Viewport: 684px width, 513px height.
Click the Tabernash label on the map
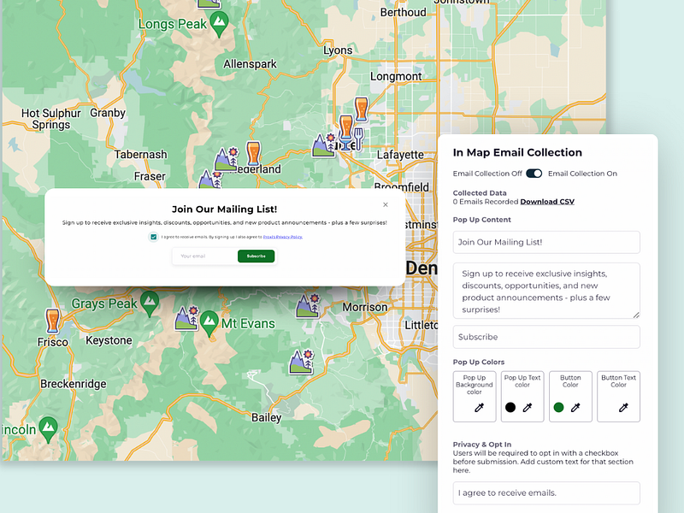click(140, 155)
